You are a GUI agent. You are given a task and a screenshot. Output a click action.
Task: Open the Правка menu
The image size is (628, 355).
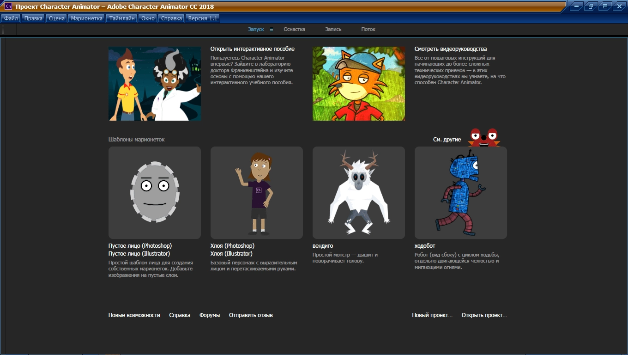(33, 18)
